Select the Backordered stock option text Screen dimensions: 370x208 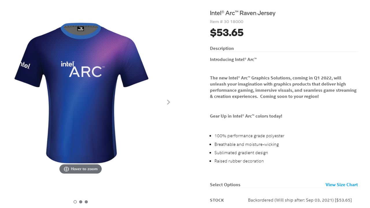[x=300, y=200]
